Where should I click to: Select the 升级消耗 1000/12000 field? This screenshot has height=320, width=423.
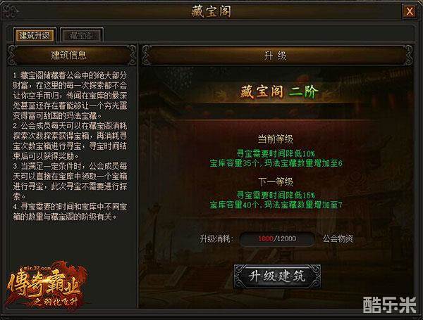pyautogui.click(x=277, y=238)
